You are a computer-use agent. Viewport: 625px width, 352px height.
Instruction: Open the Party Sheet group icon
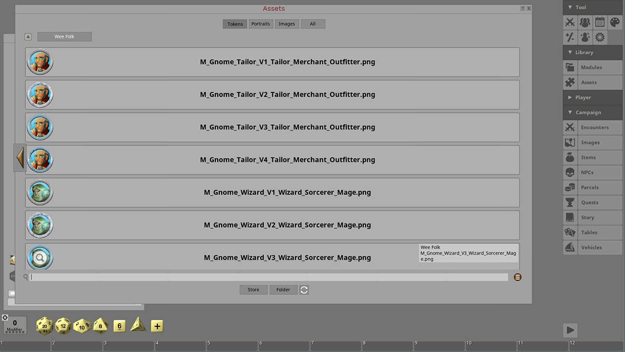[585, 22]
